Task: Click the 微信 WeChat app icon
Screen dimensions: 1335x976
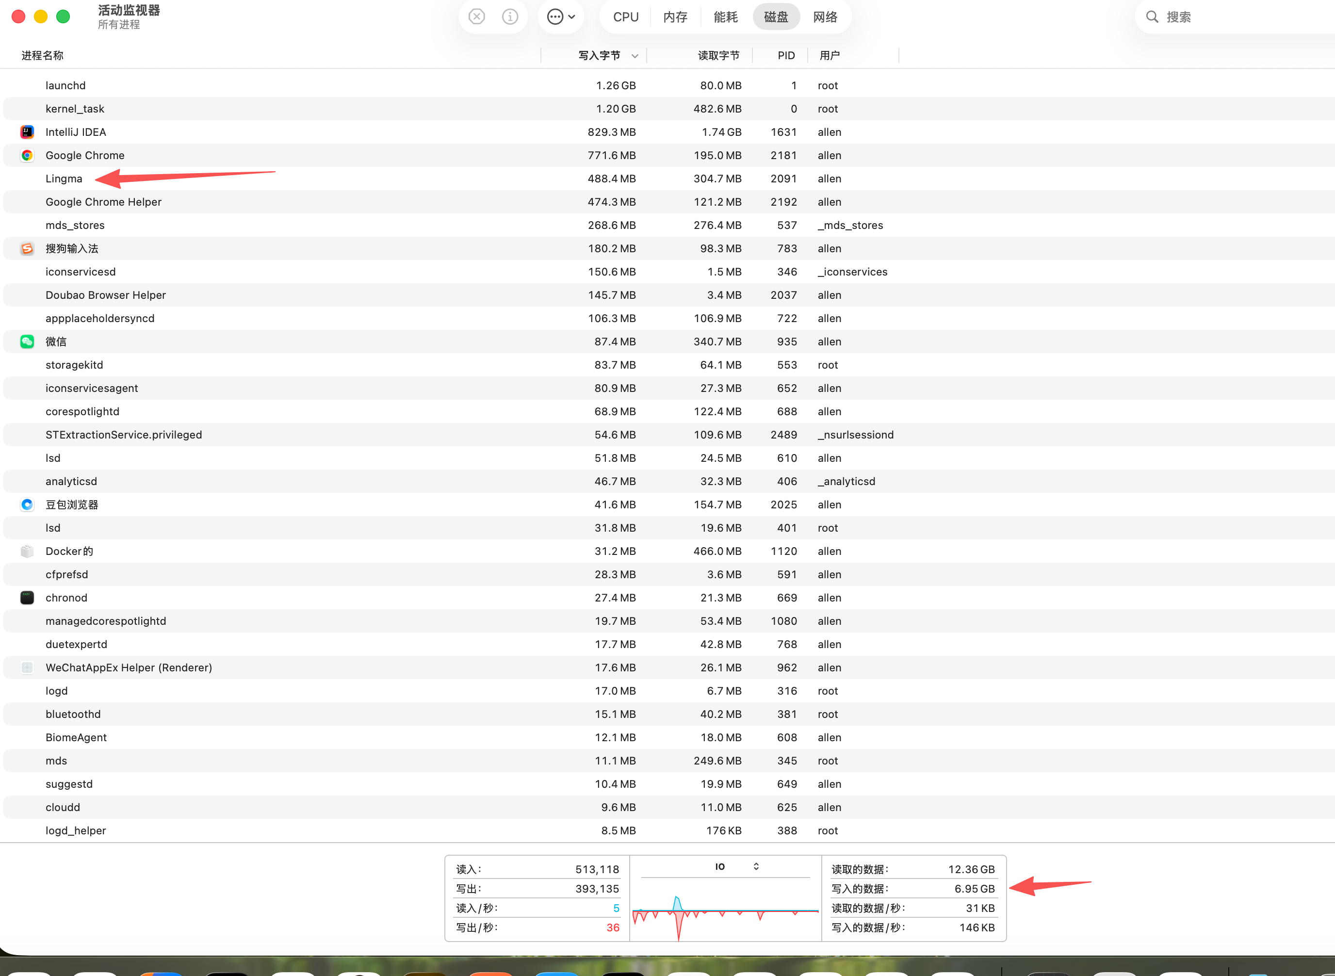Action: click(x=27, y=342)
